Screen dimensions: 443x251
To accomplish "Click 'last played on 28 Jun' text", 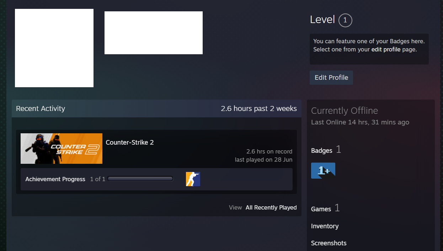I will tap(263, 160).
